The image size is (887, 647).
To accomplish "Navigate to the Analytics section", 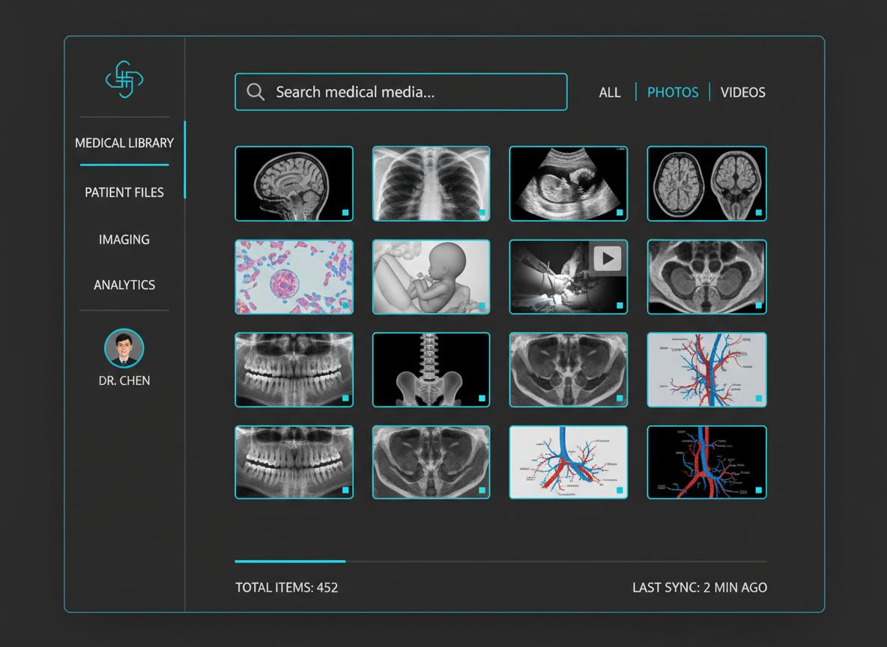I will click(124, 285).
